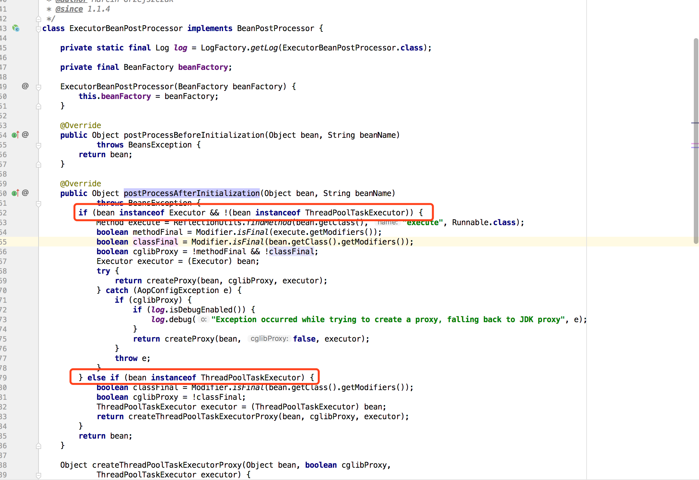Collapse the ExecutorBeanPostProcessor class body
Image resolution: width=699 pixels, height=480 pixels.
(x=39, y=29)
